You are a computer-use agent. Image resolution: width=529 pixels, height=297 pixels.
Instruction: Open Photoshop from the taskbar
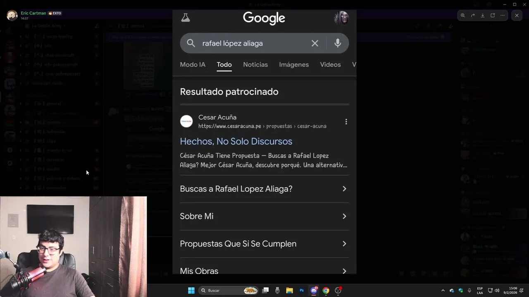click(302, 290)
